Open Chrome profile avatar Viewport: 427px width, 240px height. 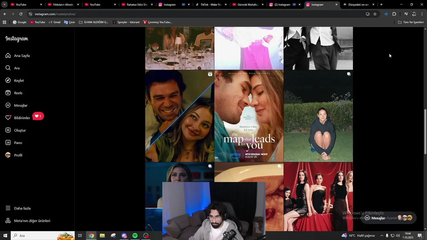414,14
